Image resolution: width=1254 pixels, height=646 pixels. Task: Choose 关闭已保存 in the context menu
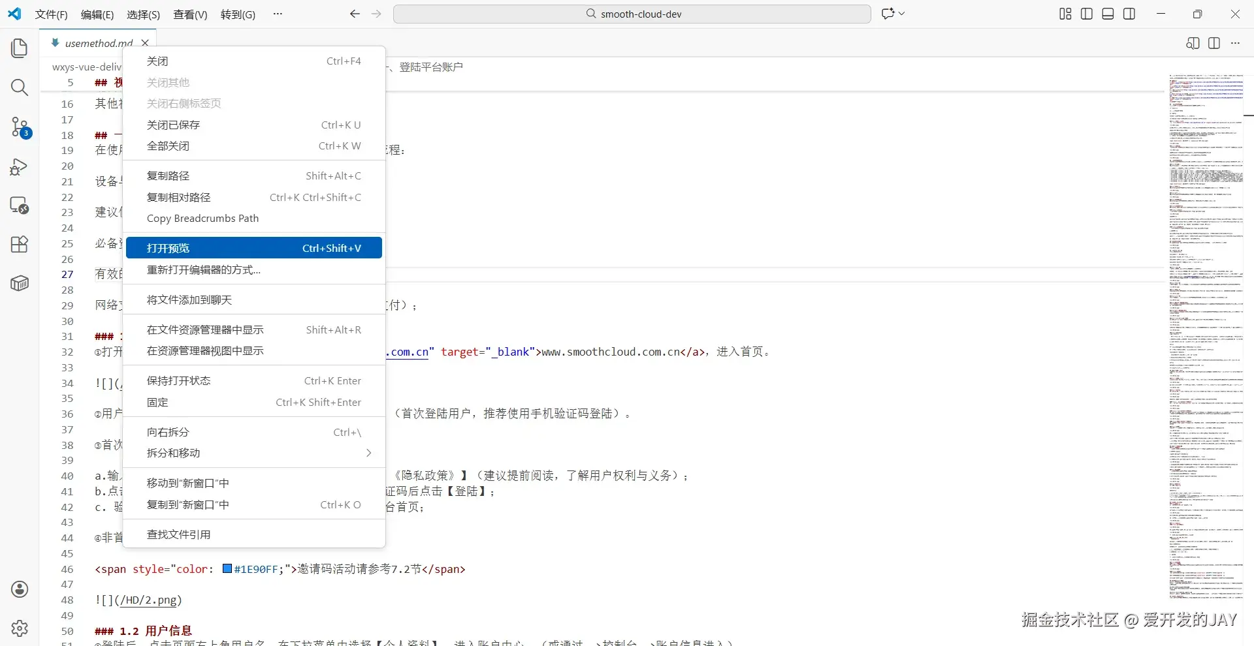[254, 125]
